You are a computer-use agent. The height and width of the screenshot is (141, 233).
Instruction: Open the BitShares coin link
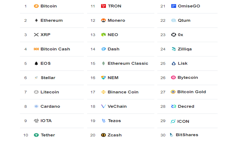[187, 135]
